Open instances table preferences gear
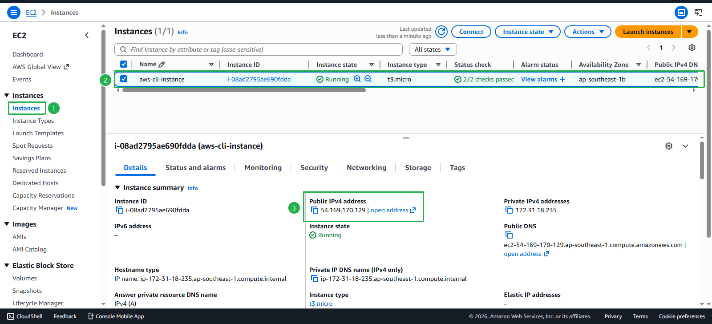This screenshot has height=324, width=712. (692, 48)
